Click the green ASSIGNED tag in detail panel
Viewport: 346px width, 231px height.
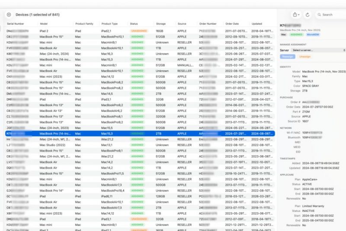296,35
